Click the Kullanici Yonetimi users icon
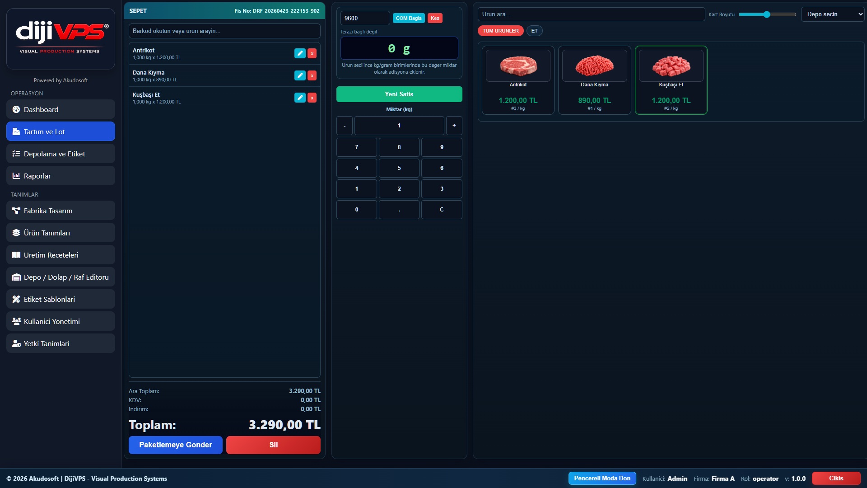 point(16,321)
